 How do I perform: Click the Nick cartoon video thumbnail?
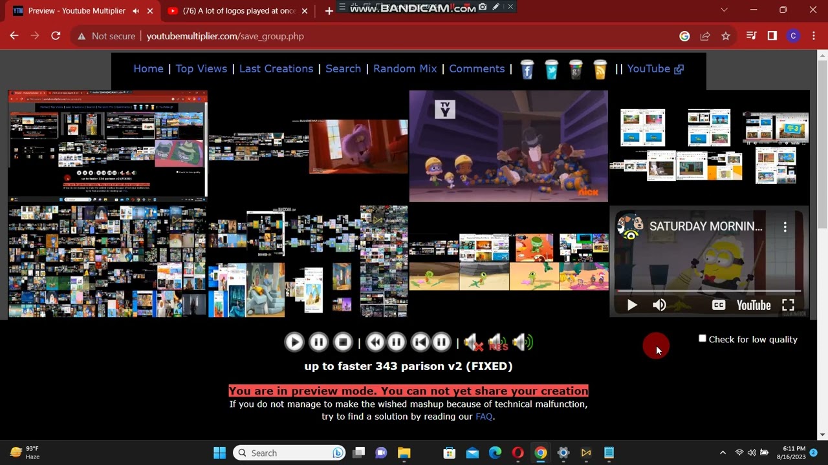pyautogui.click(x=508, y=146)
